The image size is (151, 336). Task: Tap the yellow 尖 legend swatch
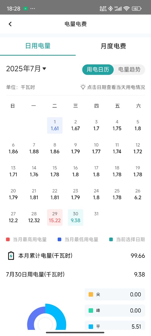(x=91, y=294)
